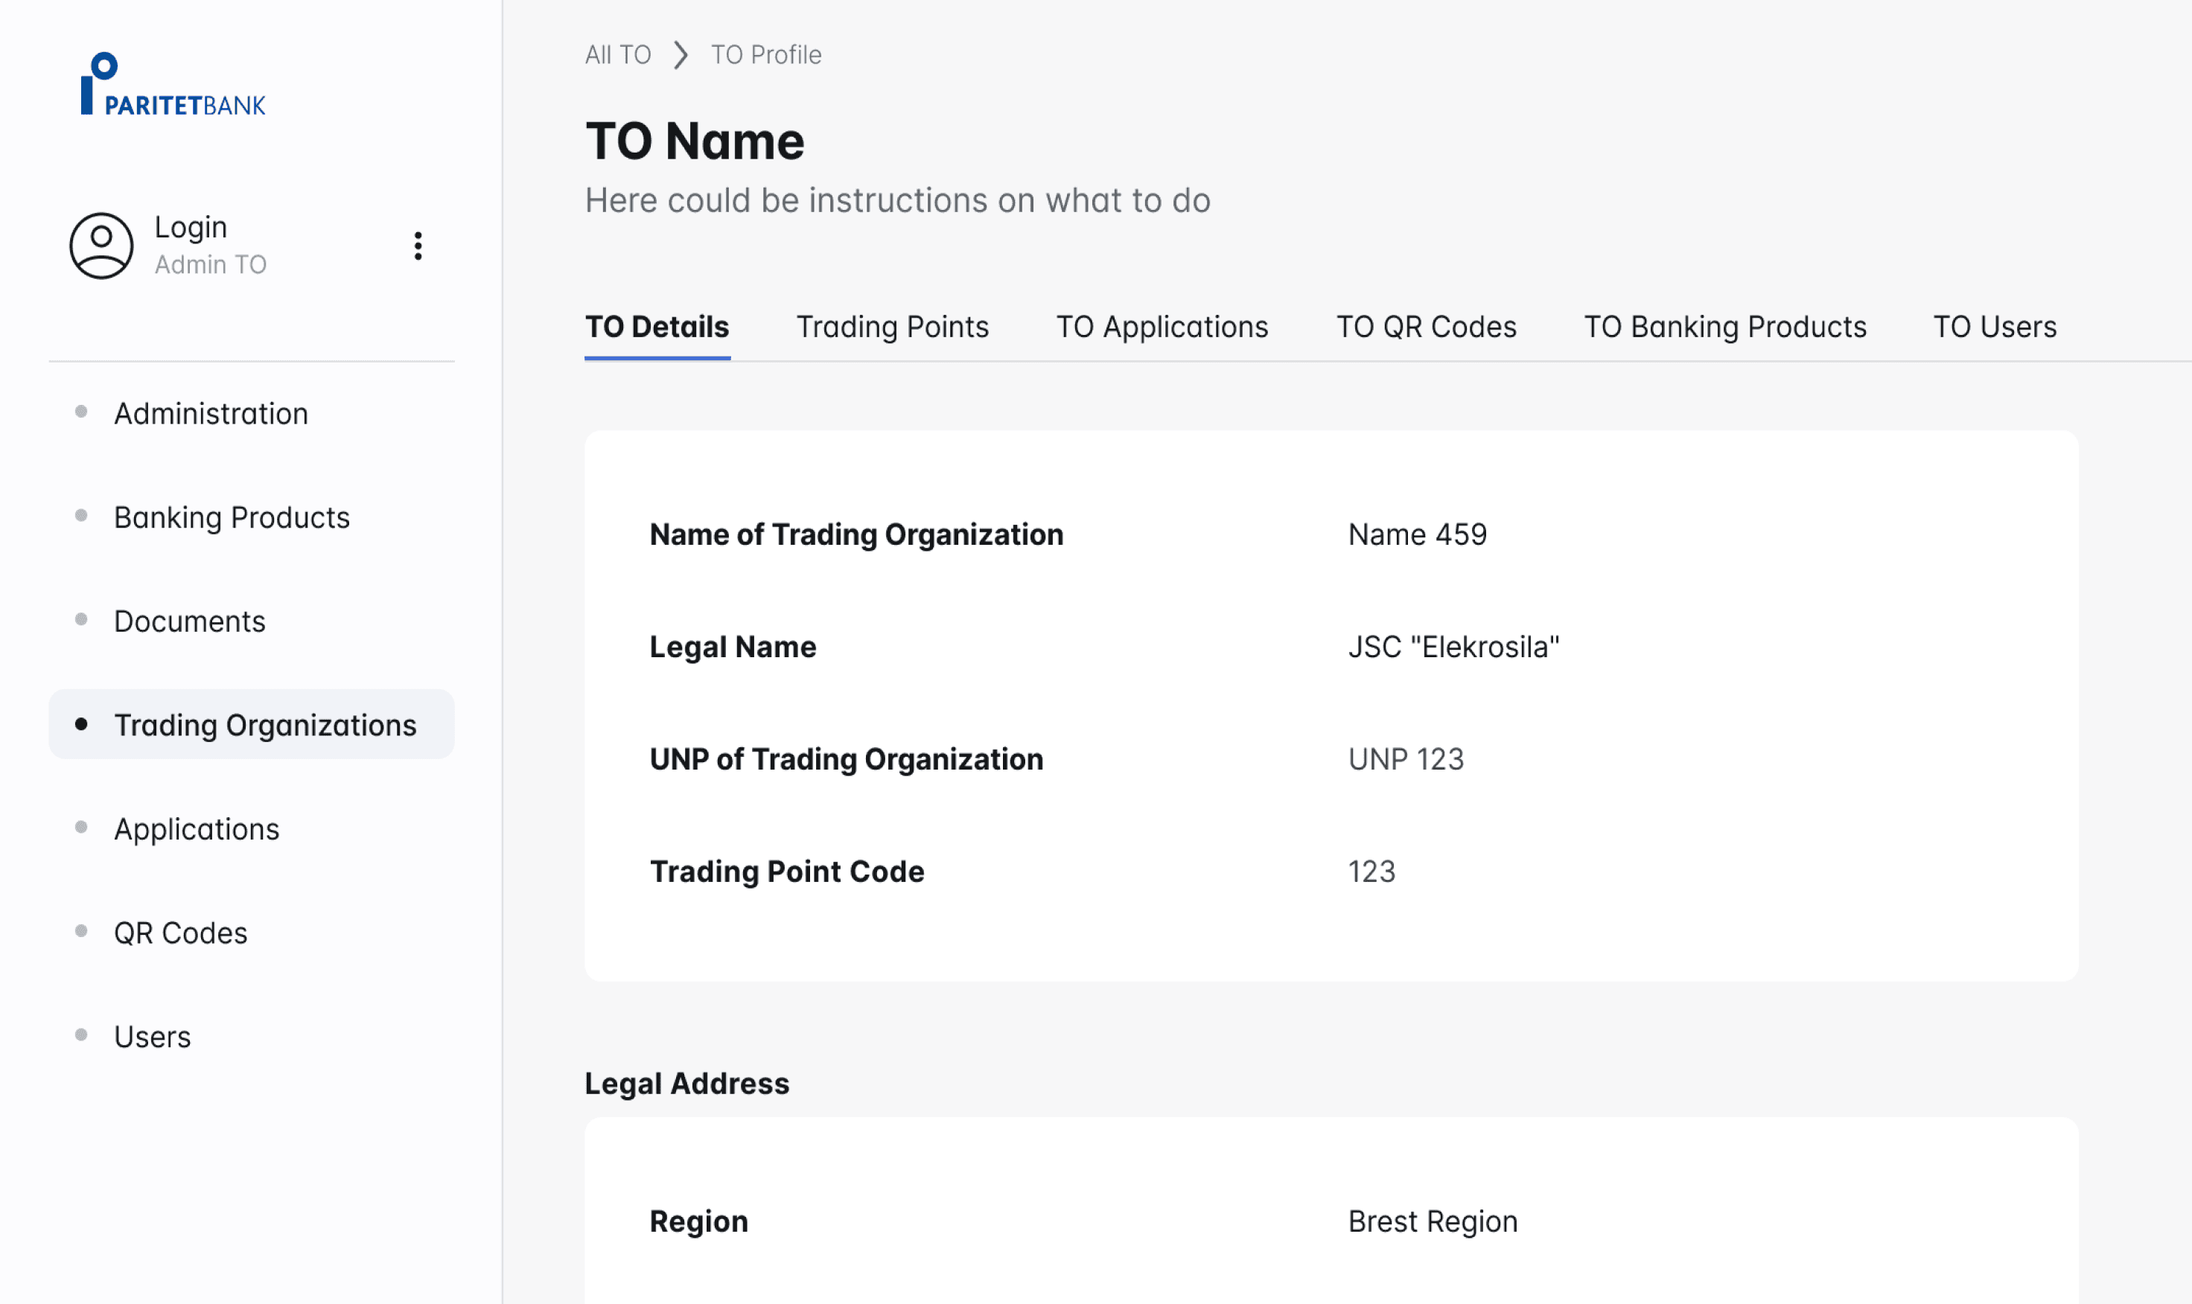Click the user avatar icon
This screenshot has height=1304, width=2192.
point(101,245)
